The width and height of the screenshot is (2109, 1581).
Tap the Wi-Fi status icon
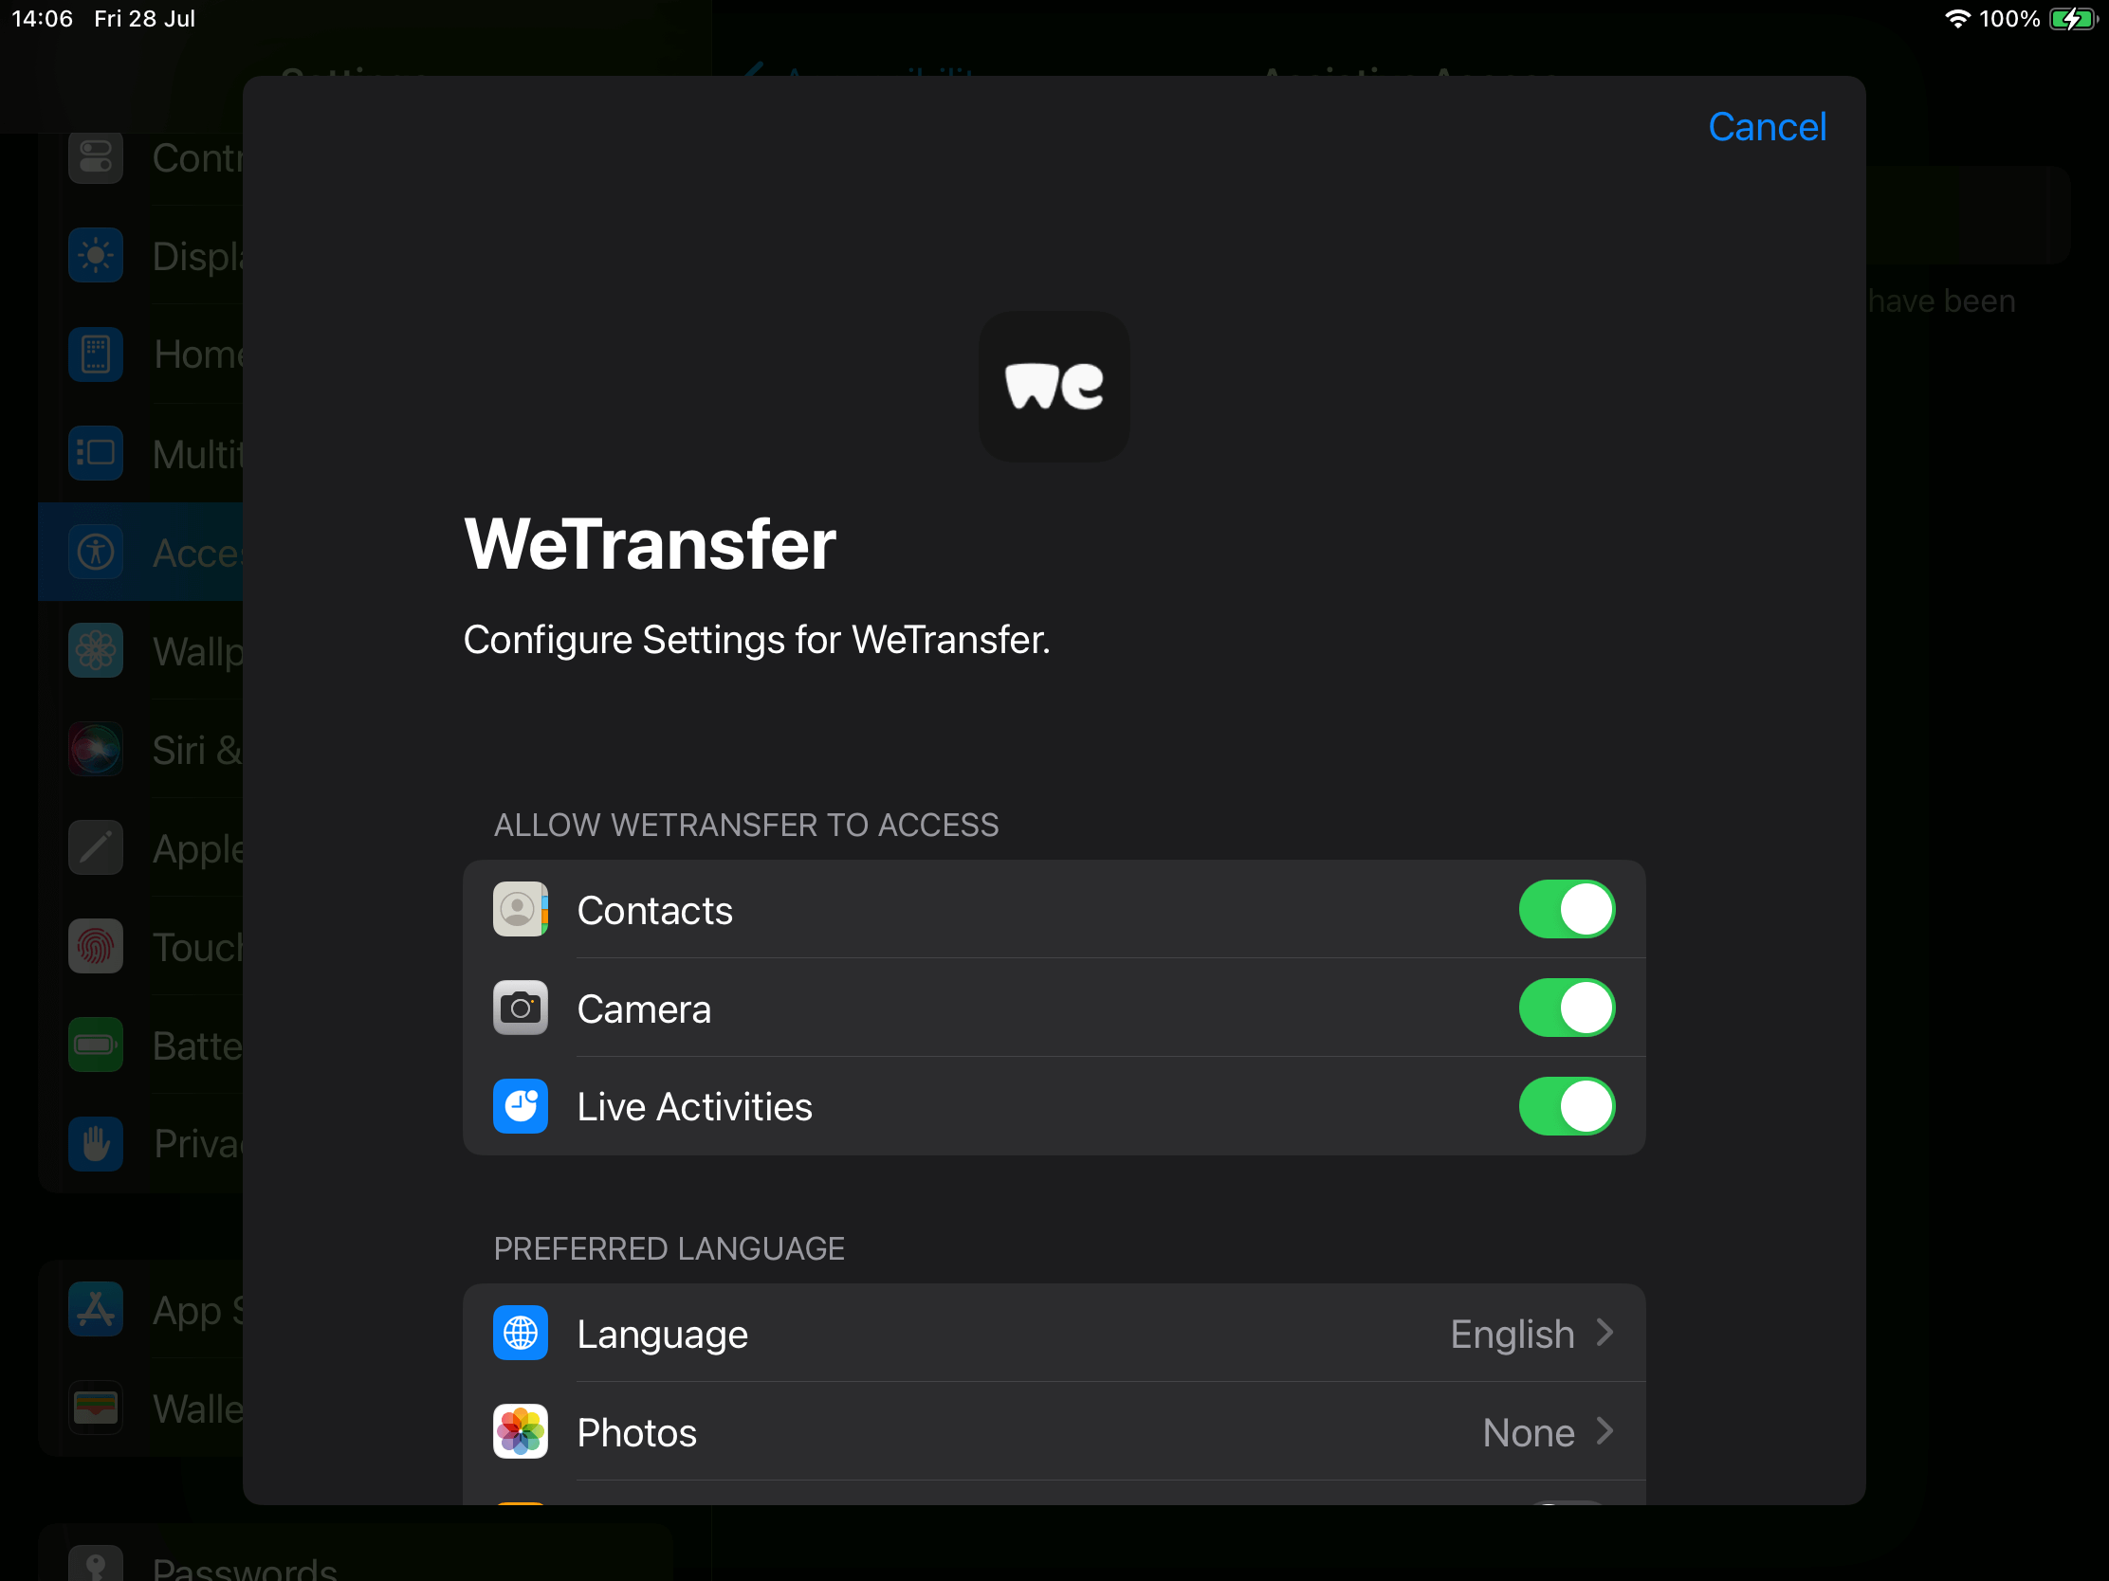pos(1956,18)
